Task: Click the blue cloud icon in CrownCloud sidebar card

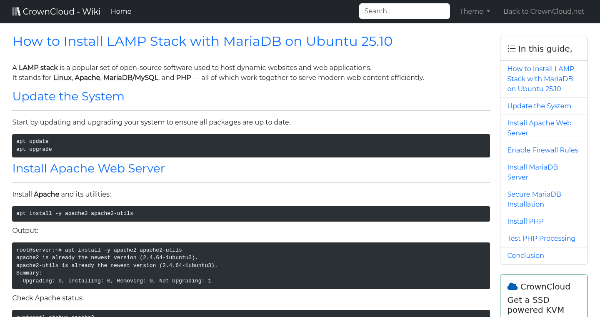Action: [512, 286]
